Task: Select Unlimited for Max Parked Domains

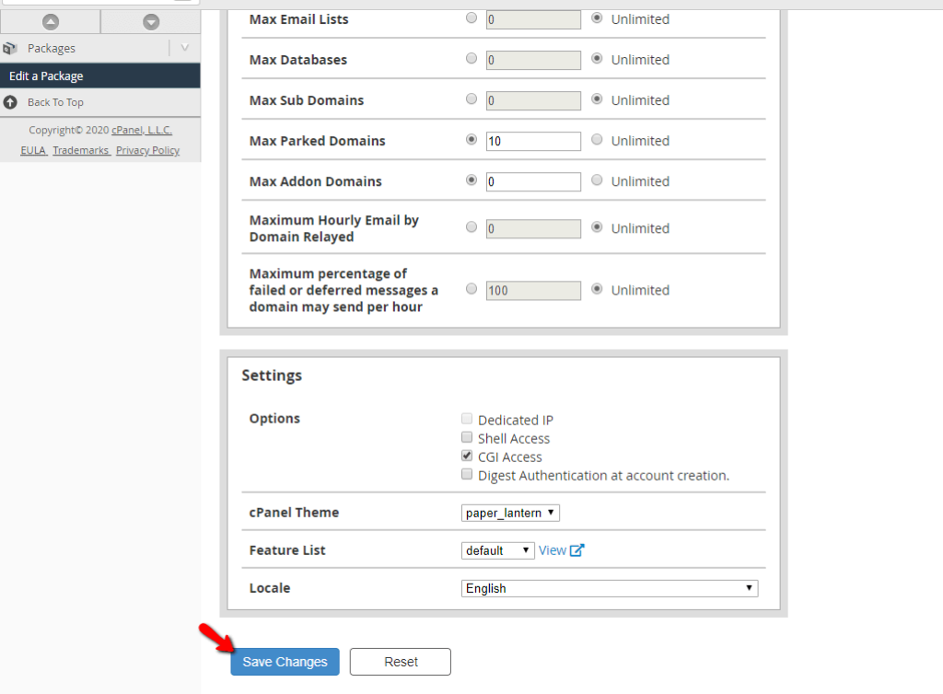Action: tap(597, 139)
